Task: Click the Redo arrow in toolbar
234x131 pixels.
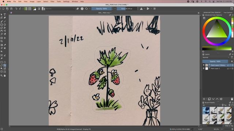Action: (20, 9)
